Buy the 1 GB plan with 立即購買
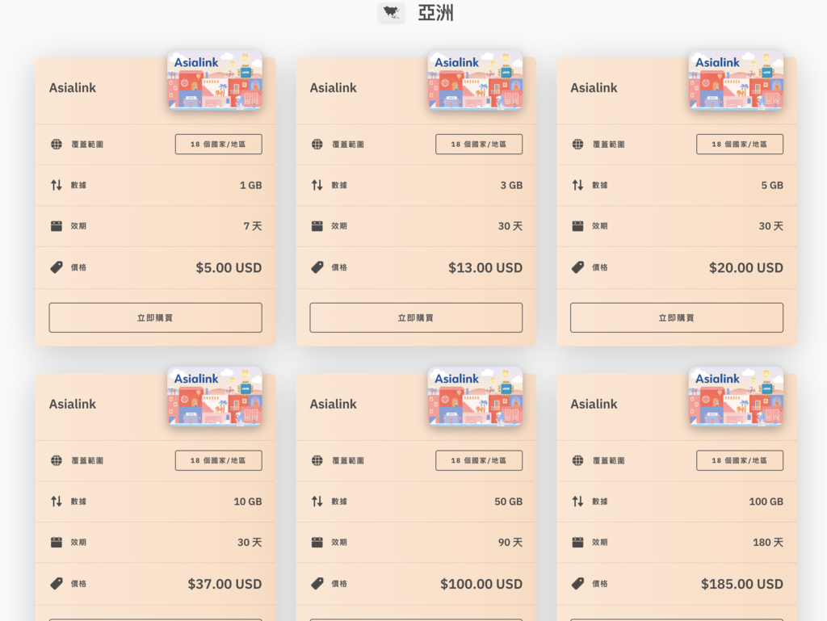The image size is (827, 621). coord(156,317)
